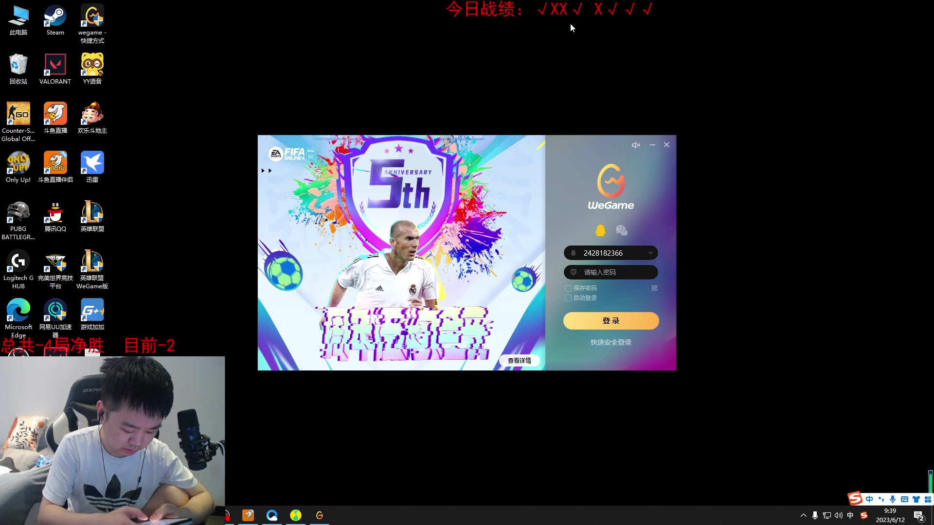The width and height of the screenshot is (934, 525).
Task: Open the skin shirt icon on Sogou bar
Action: coord(916,499)
